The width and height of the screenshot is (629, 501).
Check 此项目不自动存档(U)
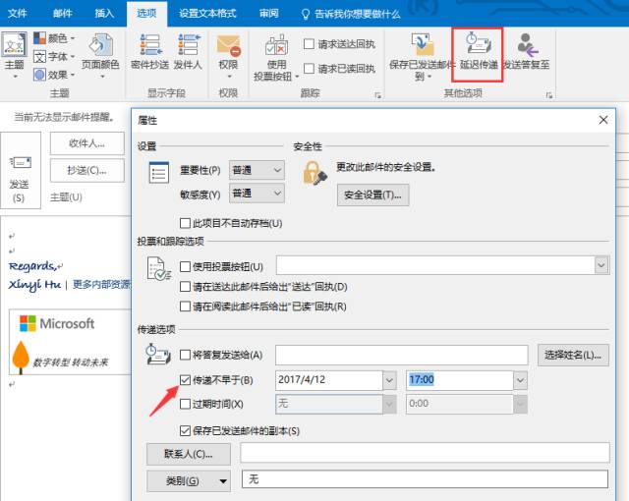pos(185,223)
